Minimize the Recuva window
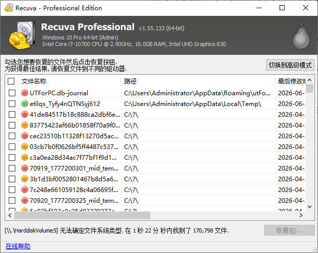 259,8
